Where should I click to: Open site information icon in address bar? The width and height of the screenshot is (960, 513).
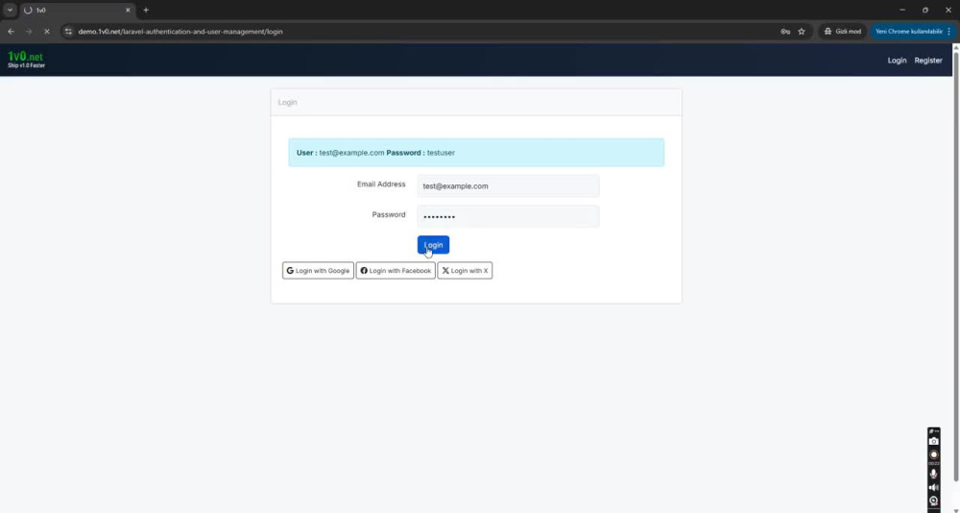coord(68,32)
